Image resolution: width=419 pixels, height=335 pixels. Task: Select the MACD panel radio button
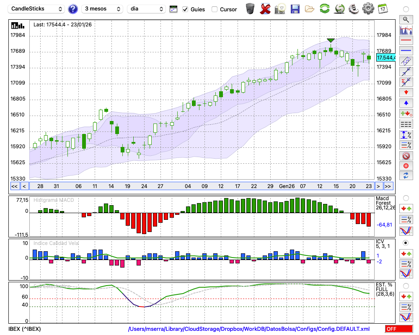406,198
